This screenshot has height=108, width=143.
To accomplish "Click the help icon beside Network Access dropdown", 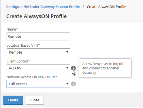I will 73,84.
